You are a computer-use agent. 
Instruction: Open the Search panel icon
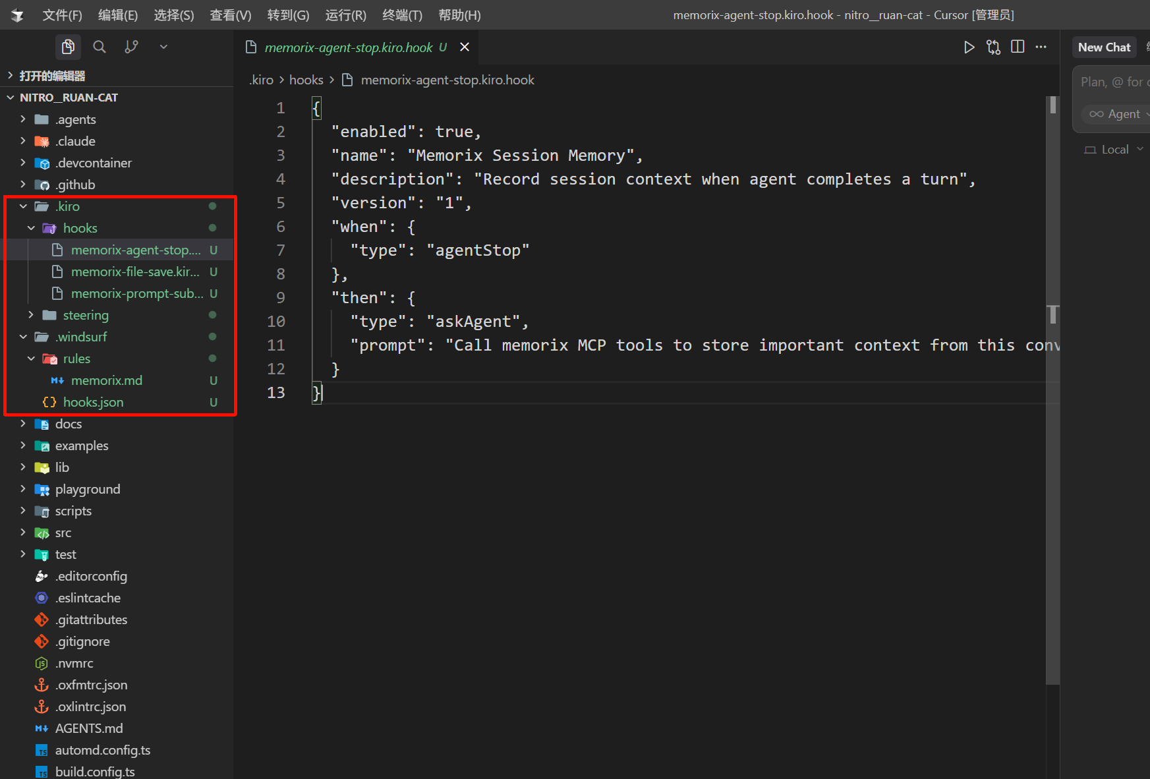click(x=100, y=47)
